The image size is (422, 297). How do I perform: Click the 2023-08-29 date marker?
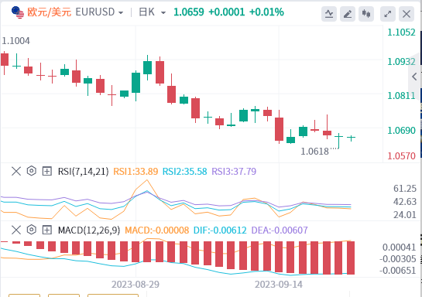[x=136, y=285]
